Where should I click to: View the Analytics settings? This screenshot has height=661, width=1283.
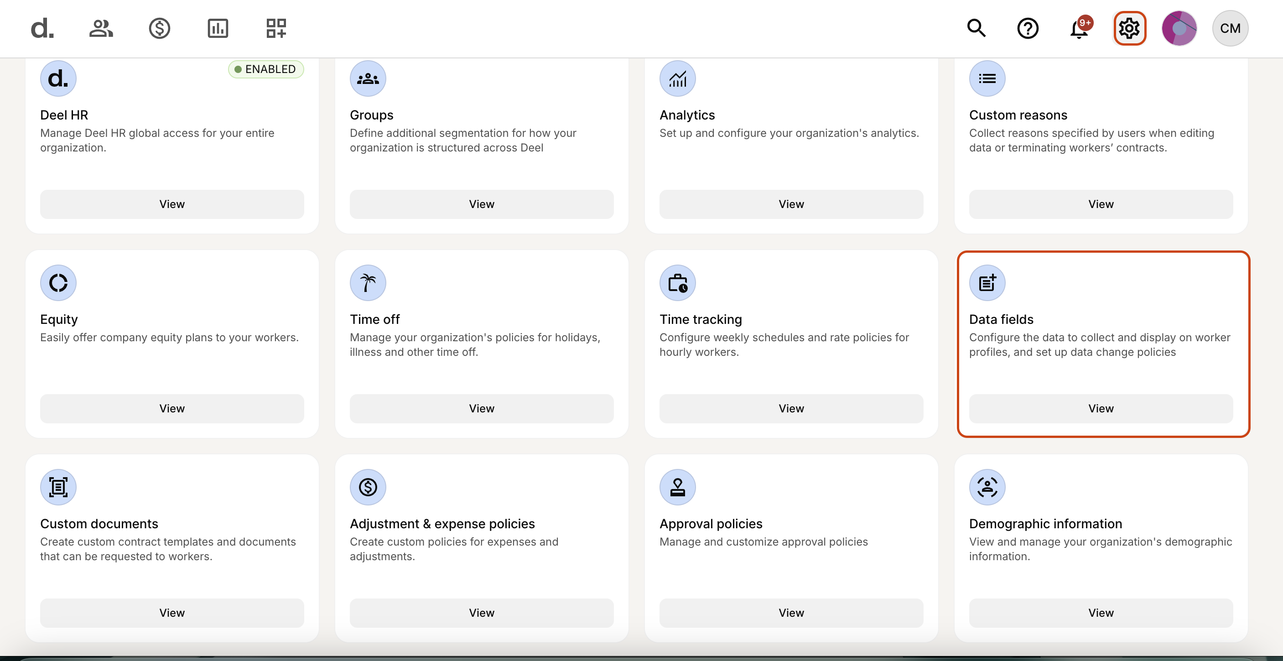(791, 204)
